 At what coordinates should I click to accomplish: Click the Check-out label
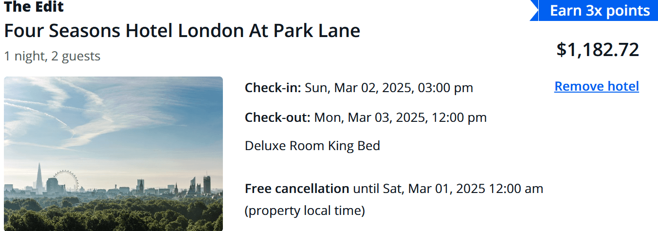coord(277,117)
